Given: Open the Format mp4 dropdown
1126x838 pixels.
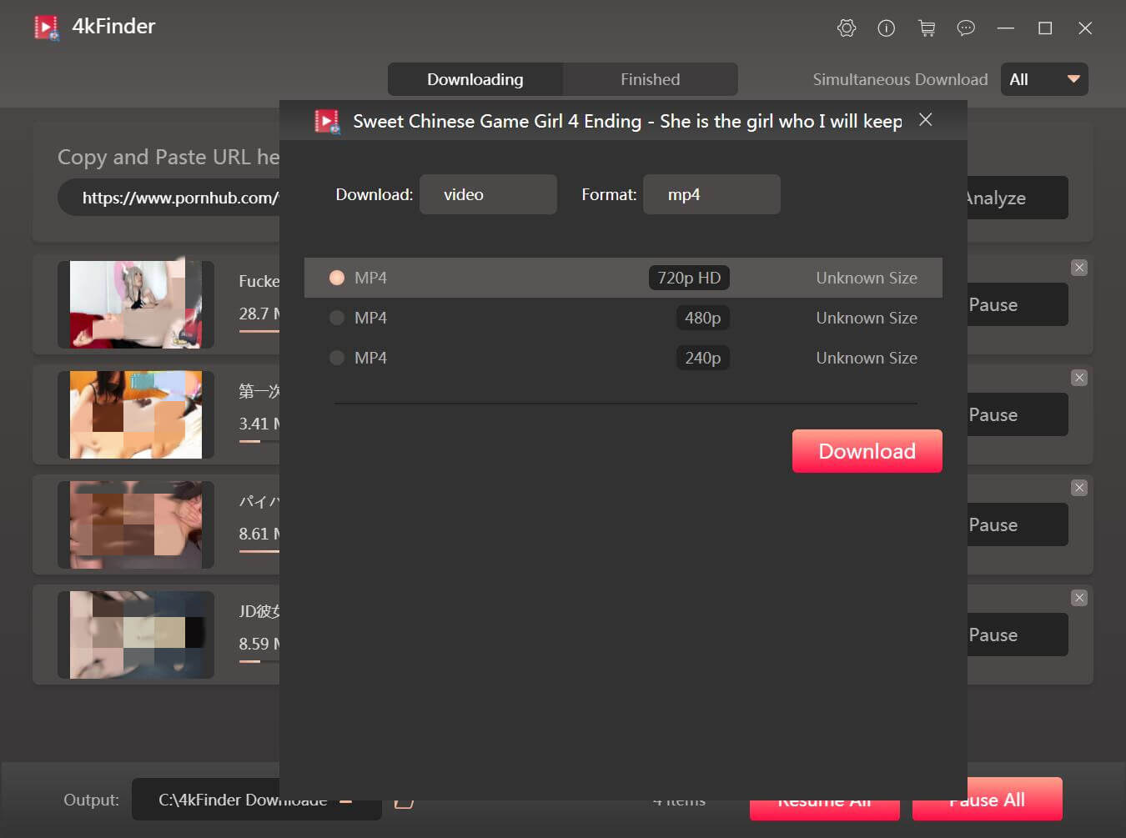Looking at the screenshot, I should (711, 194).
